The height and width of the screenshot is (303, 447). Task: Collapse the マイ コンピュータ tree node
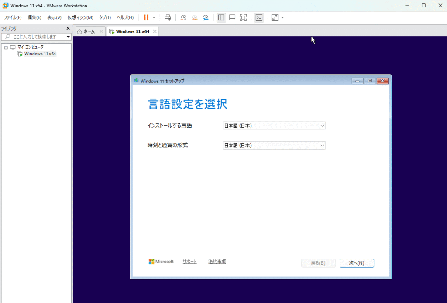[x=6, y=47]
